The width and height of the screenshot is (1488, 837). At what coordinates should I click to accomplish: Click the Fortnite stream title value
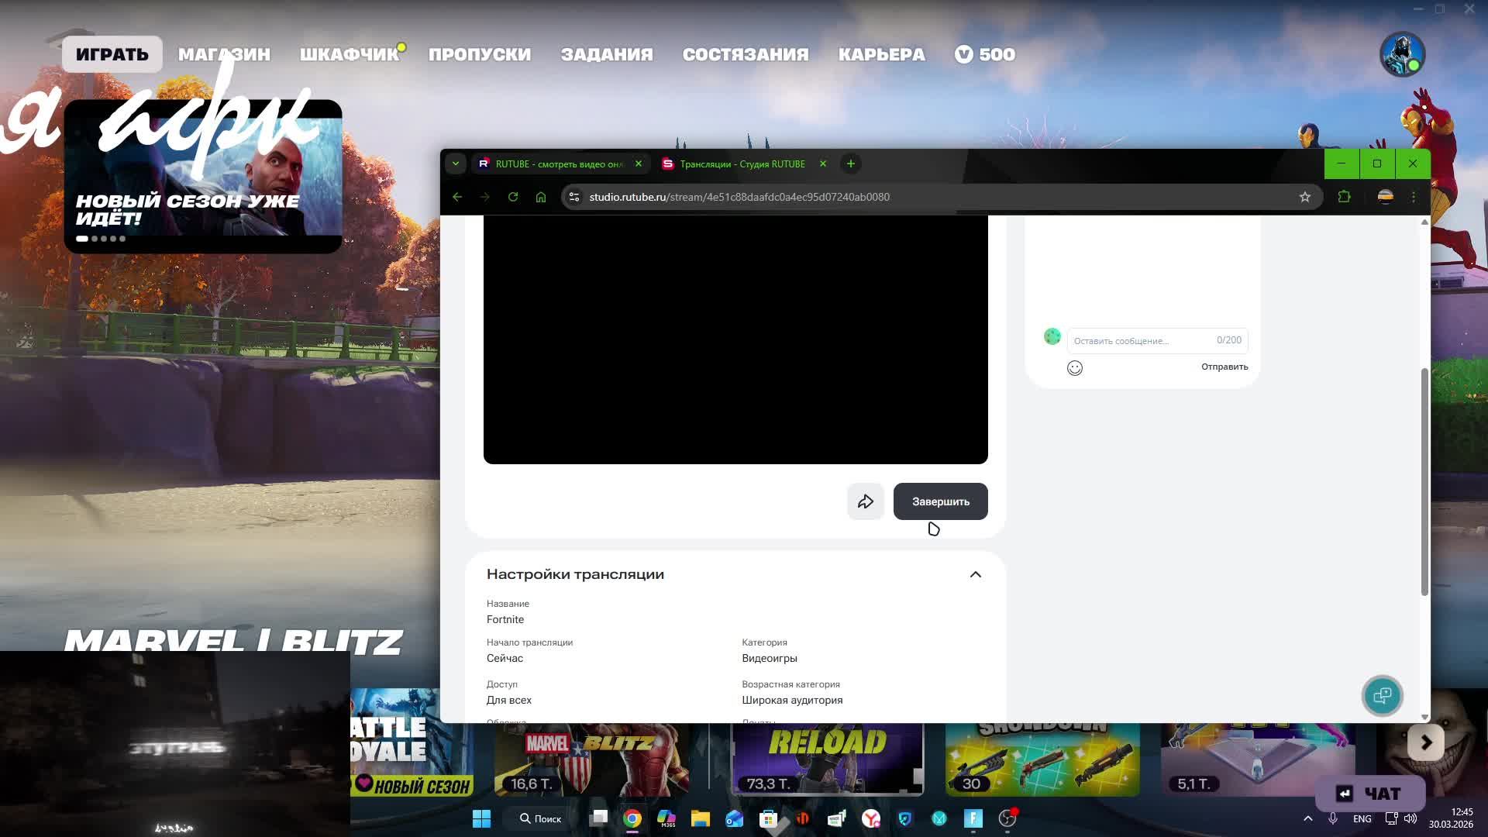tap(505, 619)
